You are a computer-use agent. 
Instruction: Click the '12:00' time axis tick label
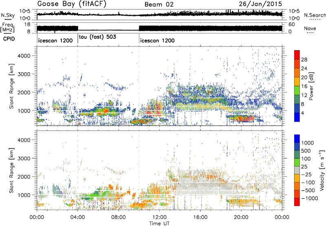159,217
